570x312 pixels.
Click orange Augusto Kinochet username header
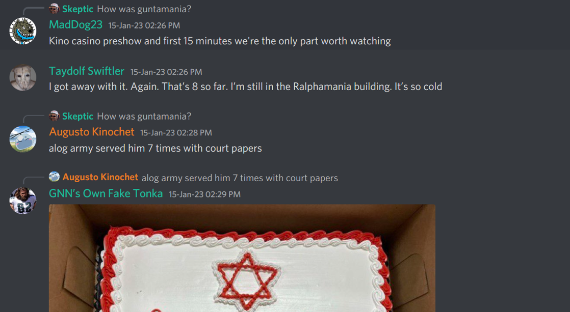(92, 132)
